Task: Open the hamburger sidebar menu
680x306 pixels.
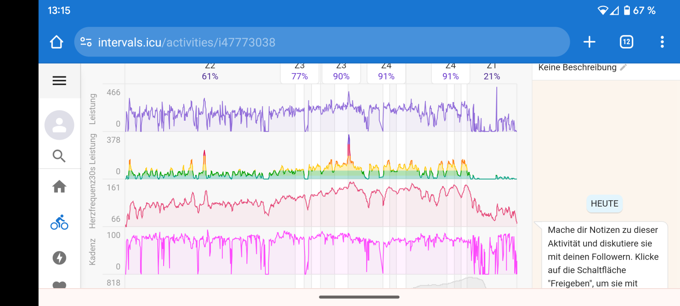Action: (59, 81)
